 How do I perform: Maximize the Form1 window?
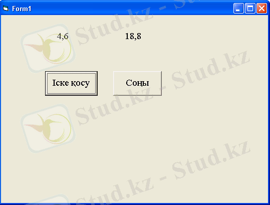point(250,8)
